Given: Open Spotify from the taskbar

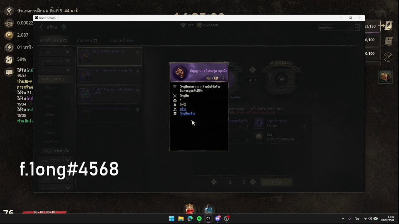Looking at the screenshot, I should pyautogui.click(x=199, y=219).
